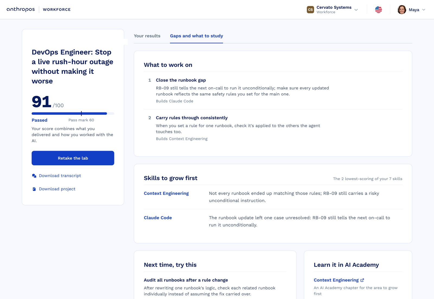The height and width of the screenshot is (299, 434).
Task: Click the CS organization badge icon
Action: (x=310, y=9)
